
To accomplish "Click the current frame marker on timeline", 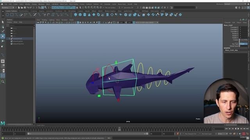I will [x=120, y=129].
